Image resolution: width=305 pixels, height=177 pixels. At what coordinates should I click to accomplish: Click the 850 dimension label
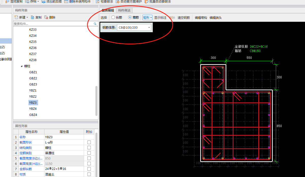[279, 126]
